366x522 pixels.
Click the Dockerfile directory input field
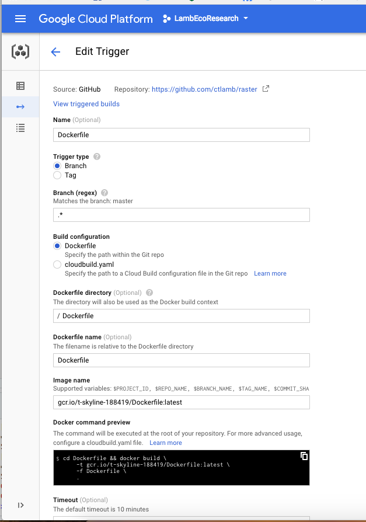(182, 316)
